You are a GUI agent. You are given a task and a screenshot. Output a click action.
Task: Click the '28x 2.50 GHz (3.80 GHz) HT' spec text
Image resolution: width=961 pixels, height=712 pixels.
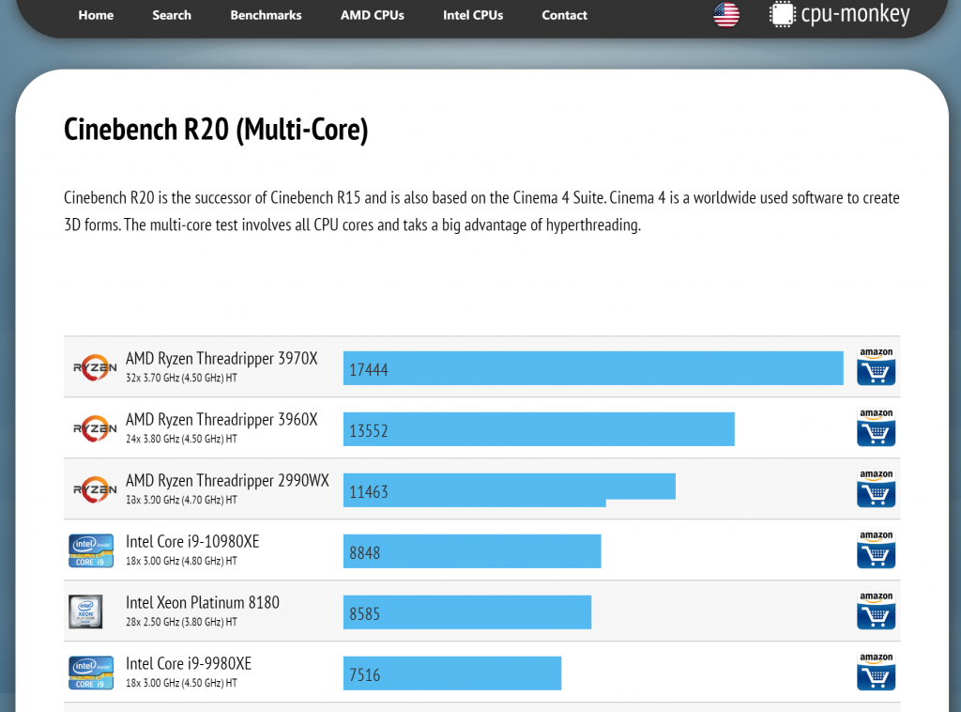(x=181, y=622)
